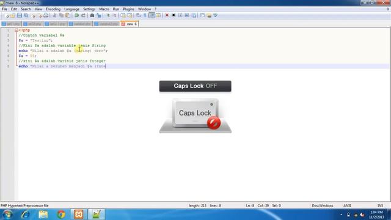Toggle word wrap in the toolbar
This screenshot has width=391, height=220.
(x=139, y=15)
